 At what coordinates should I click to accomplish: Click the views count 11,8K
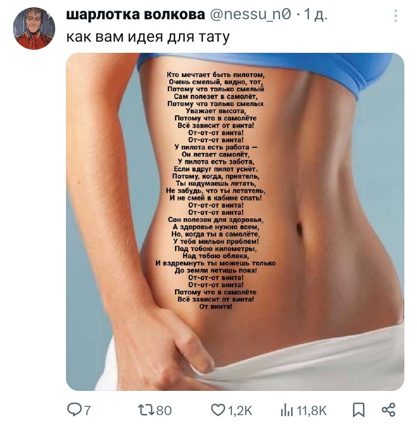312,410
